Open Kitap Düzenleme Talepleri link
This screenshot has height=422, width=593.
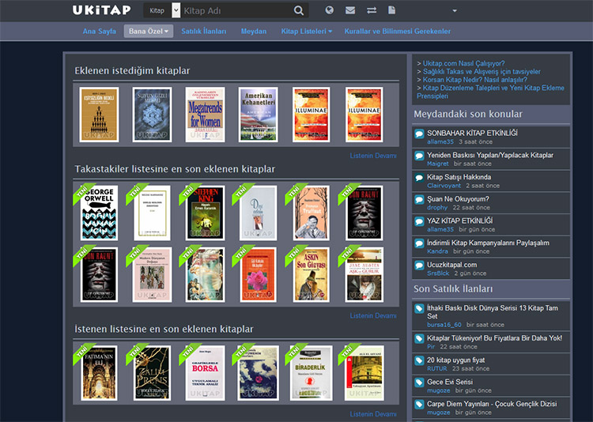tap(490, 92)
